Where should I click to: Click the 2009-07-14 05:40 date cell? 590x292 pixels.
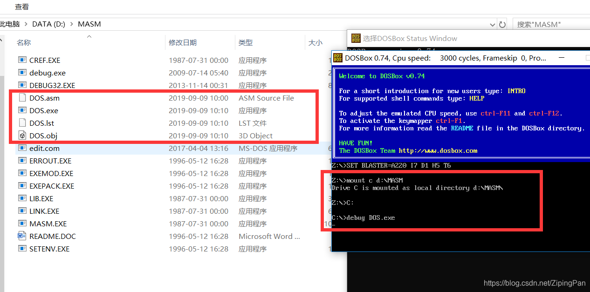(x=199, y=73)
